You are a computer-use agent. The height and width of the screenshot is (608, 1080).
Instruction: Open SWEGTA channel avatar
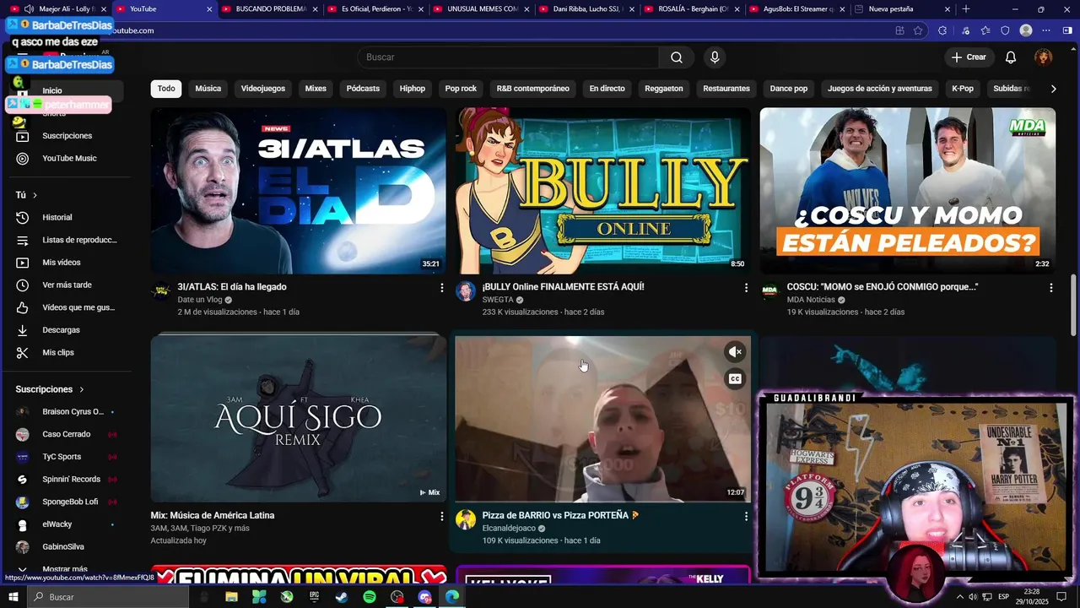coord(466,291)
